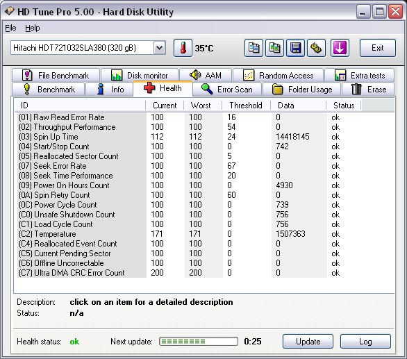Click the Log button
This screenshot has width=407, height=359.
pos(365,342)
